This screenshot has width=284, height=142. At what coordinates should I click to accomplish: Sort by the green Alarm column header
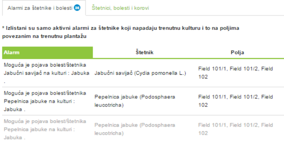point(47,53)
